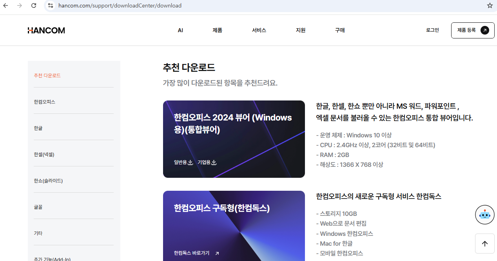
Task: Open the 지원 menu
Action: [301, 30]
